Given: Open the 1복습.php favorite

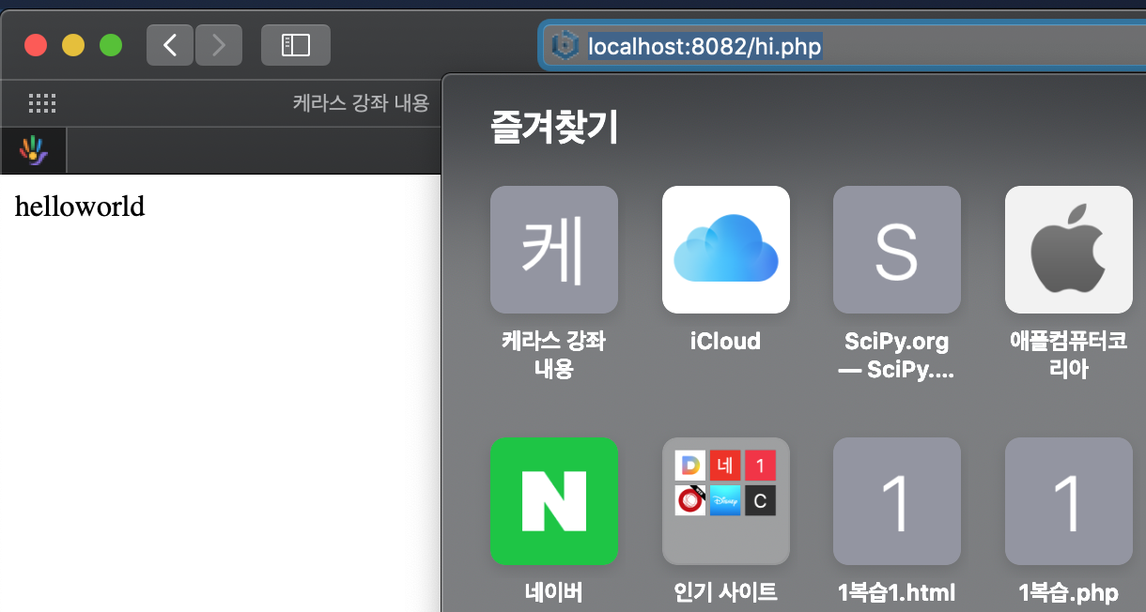Looking at the screenshot, I should 1069,501.
